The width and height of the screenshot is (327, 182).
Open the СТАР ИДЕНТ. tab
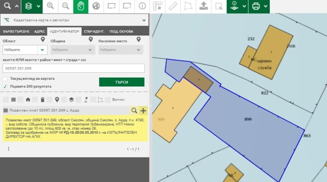tap(94, 31)
